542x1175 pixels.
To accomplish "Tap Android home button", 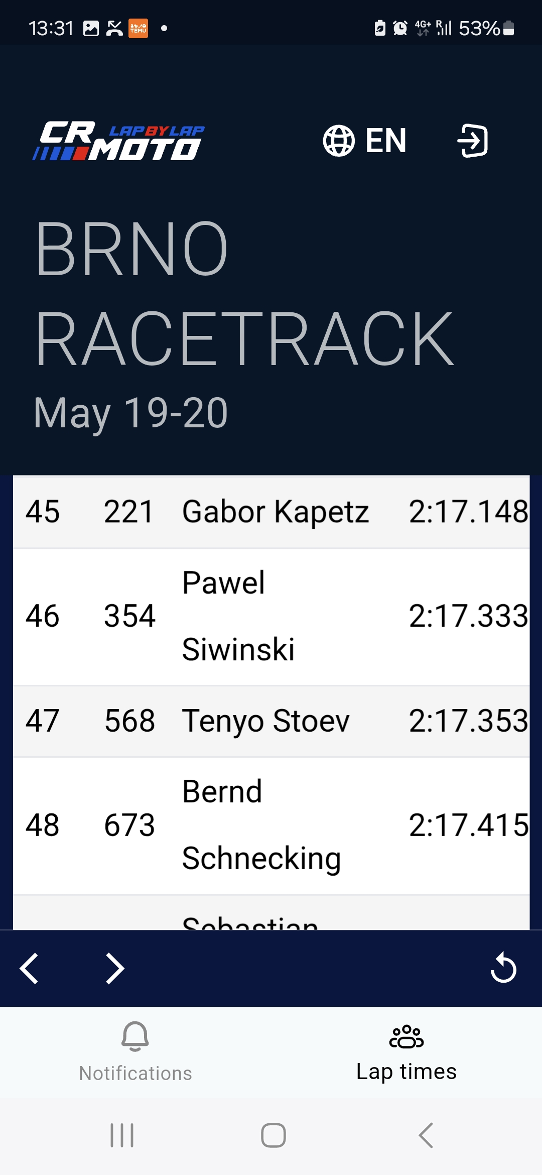I will tap(274, 1135).
